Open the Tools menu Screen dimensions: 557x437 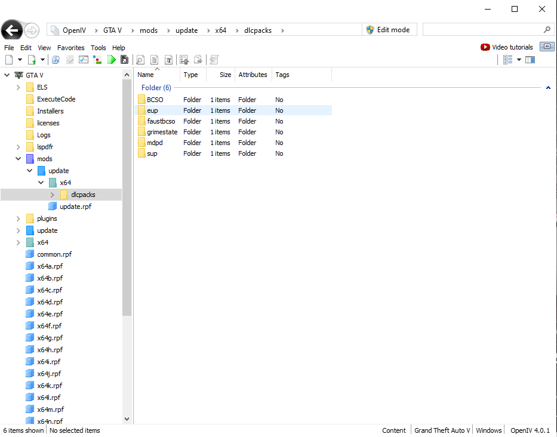[x=99, y=48]
